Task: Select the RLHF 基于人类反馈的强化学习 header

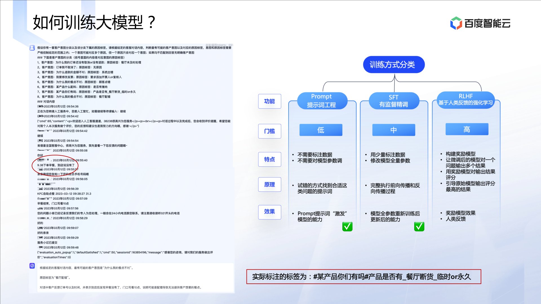Action: (465, 100)
